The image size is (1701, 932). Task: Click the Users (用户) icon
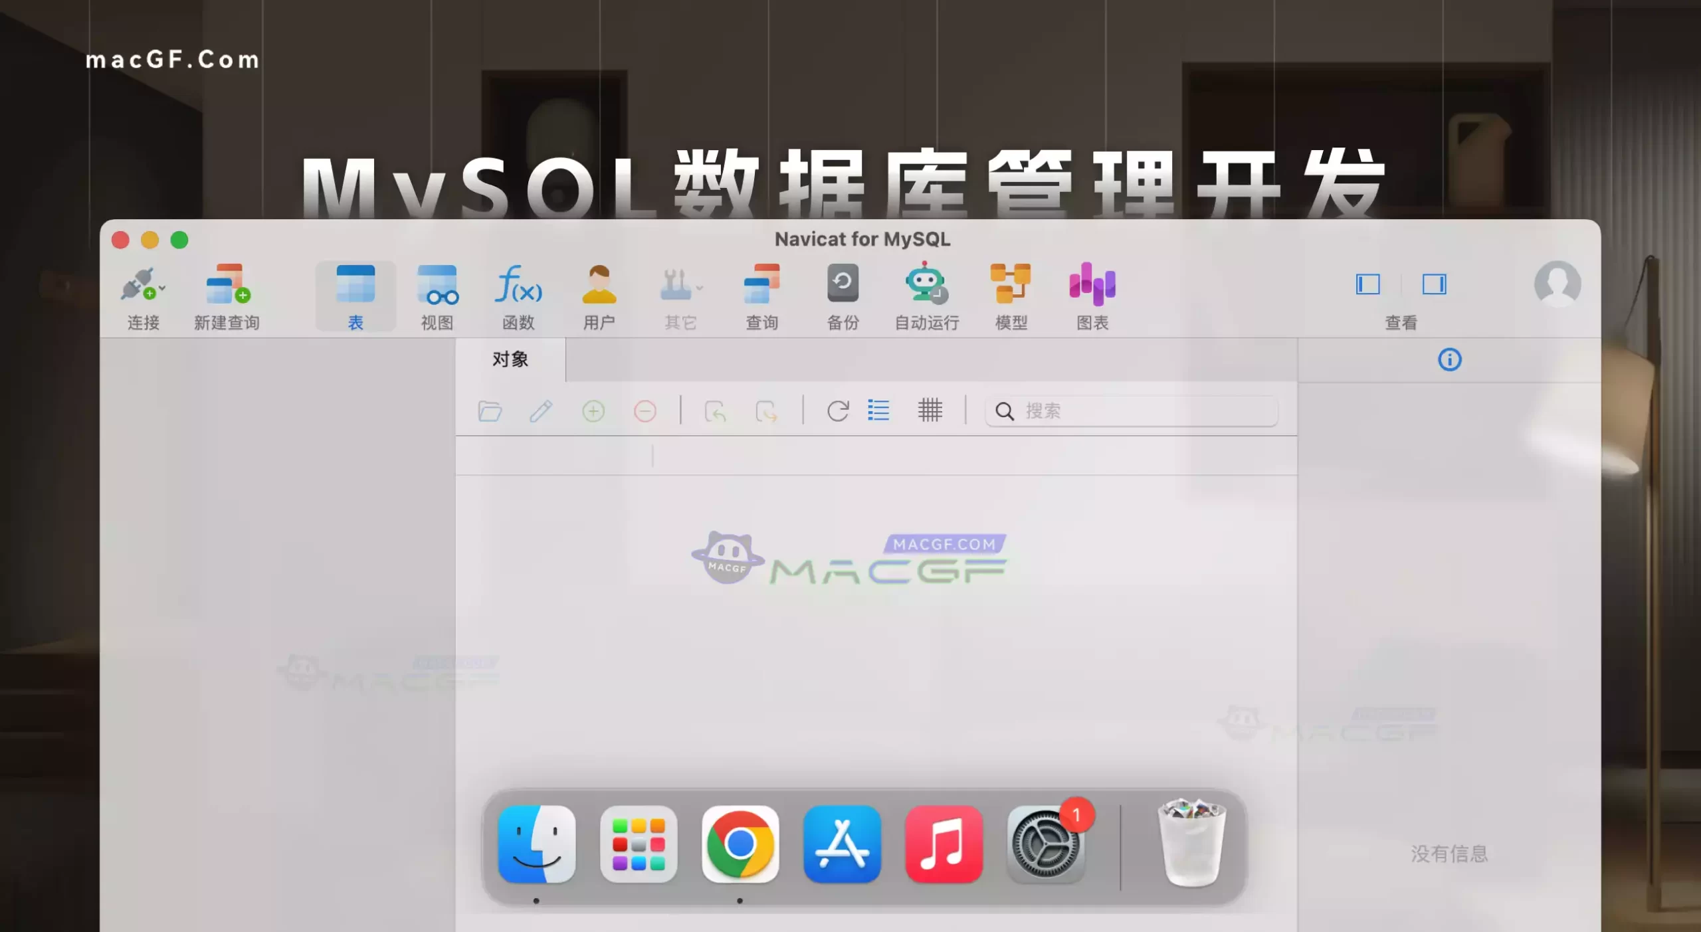click(599, 286)
